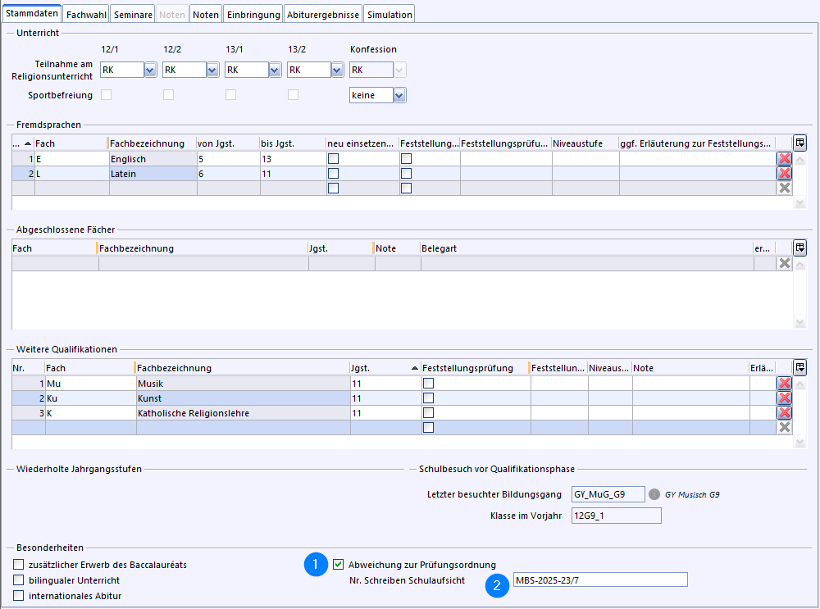Remove the Musik qualification row

coord(784,384)
